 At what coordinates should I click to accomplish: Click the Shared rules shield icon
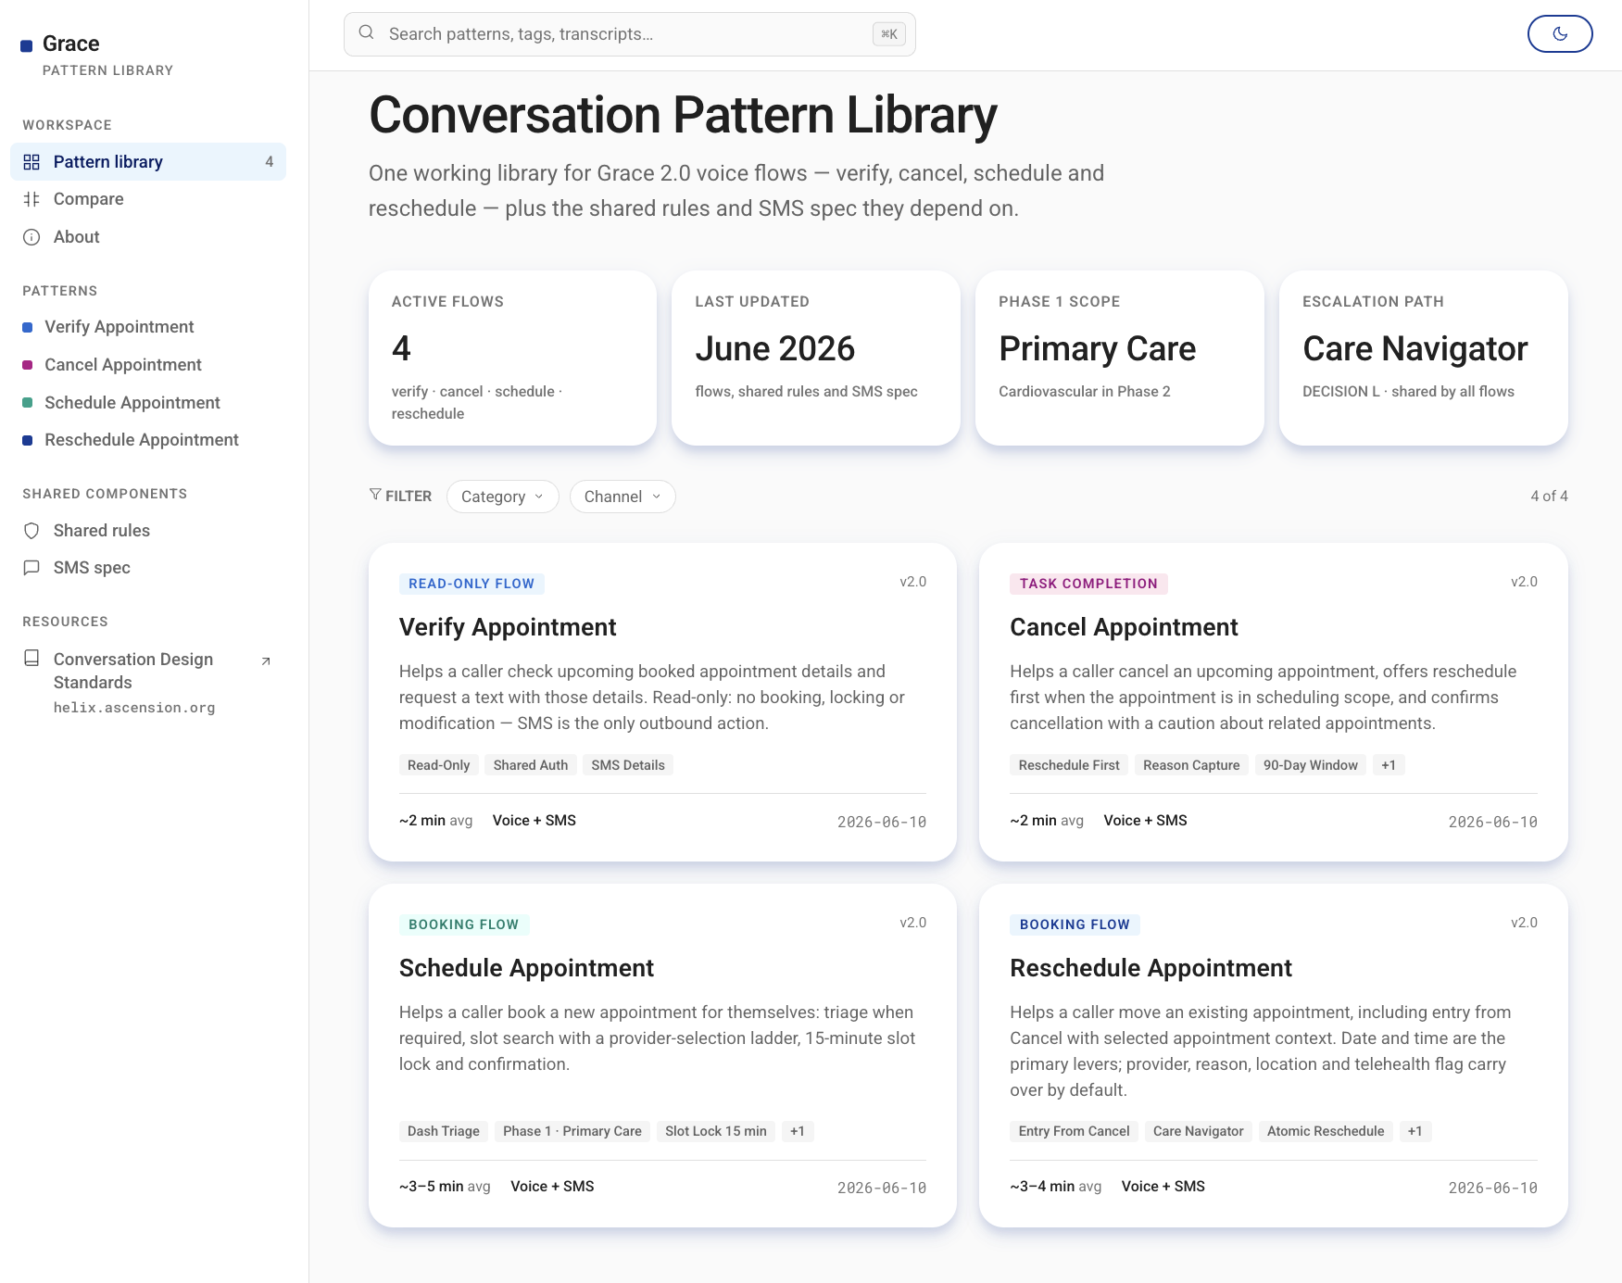click(31, 531)
